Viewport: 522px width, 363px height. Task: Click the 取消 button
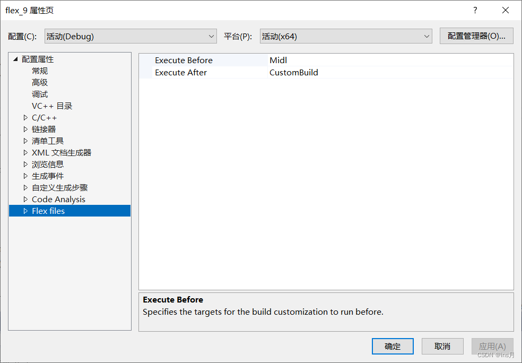click(442, 346)
